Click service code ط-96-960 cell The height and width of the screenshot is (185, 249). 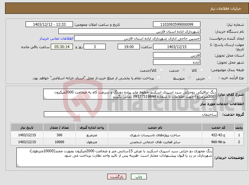coord(218,142)
